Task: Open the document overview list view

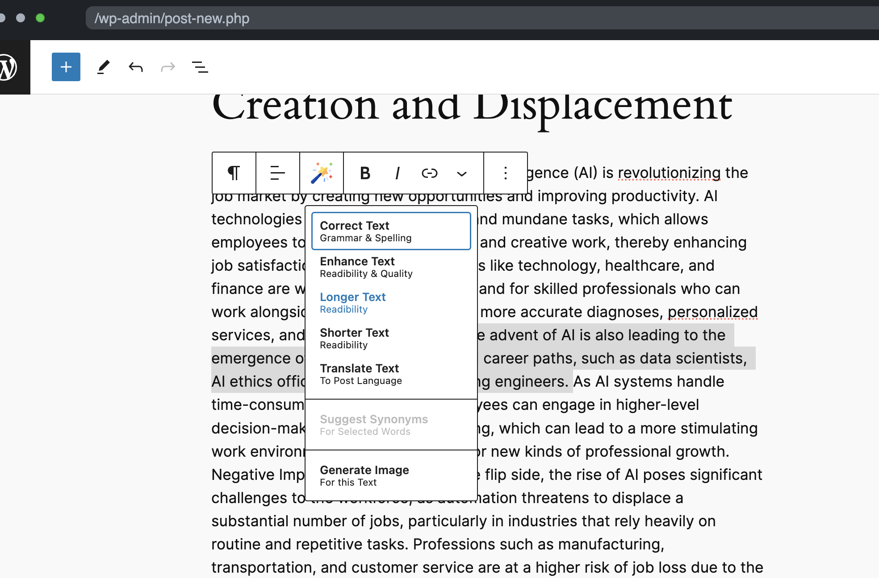Action: point(200,67)
